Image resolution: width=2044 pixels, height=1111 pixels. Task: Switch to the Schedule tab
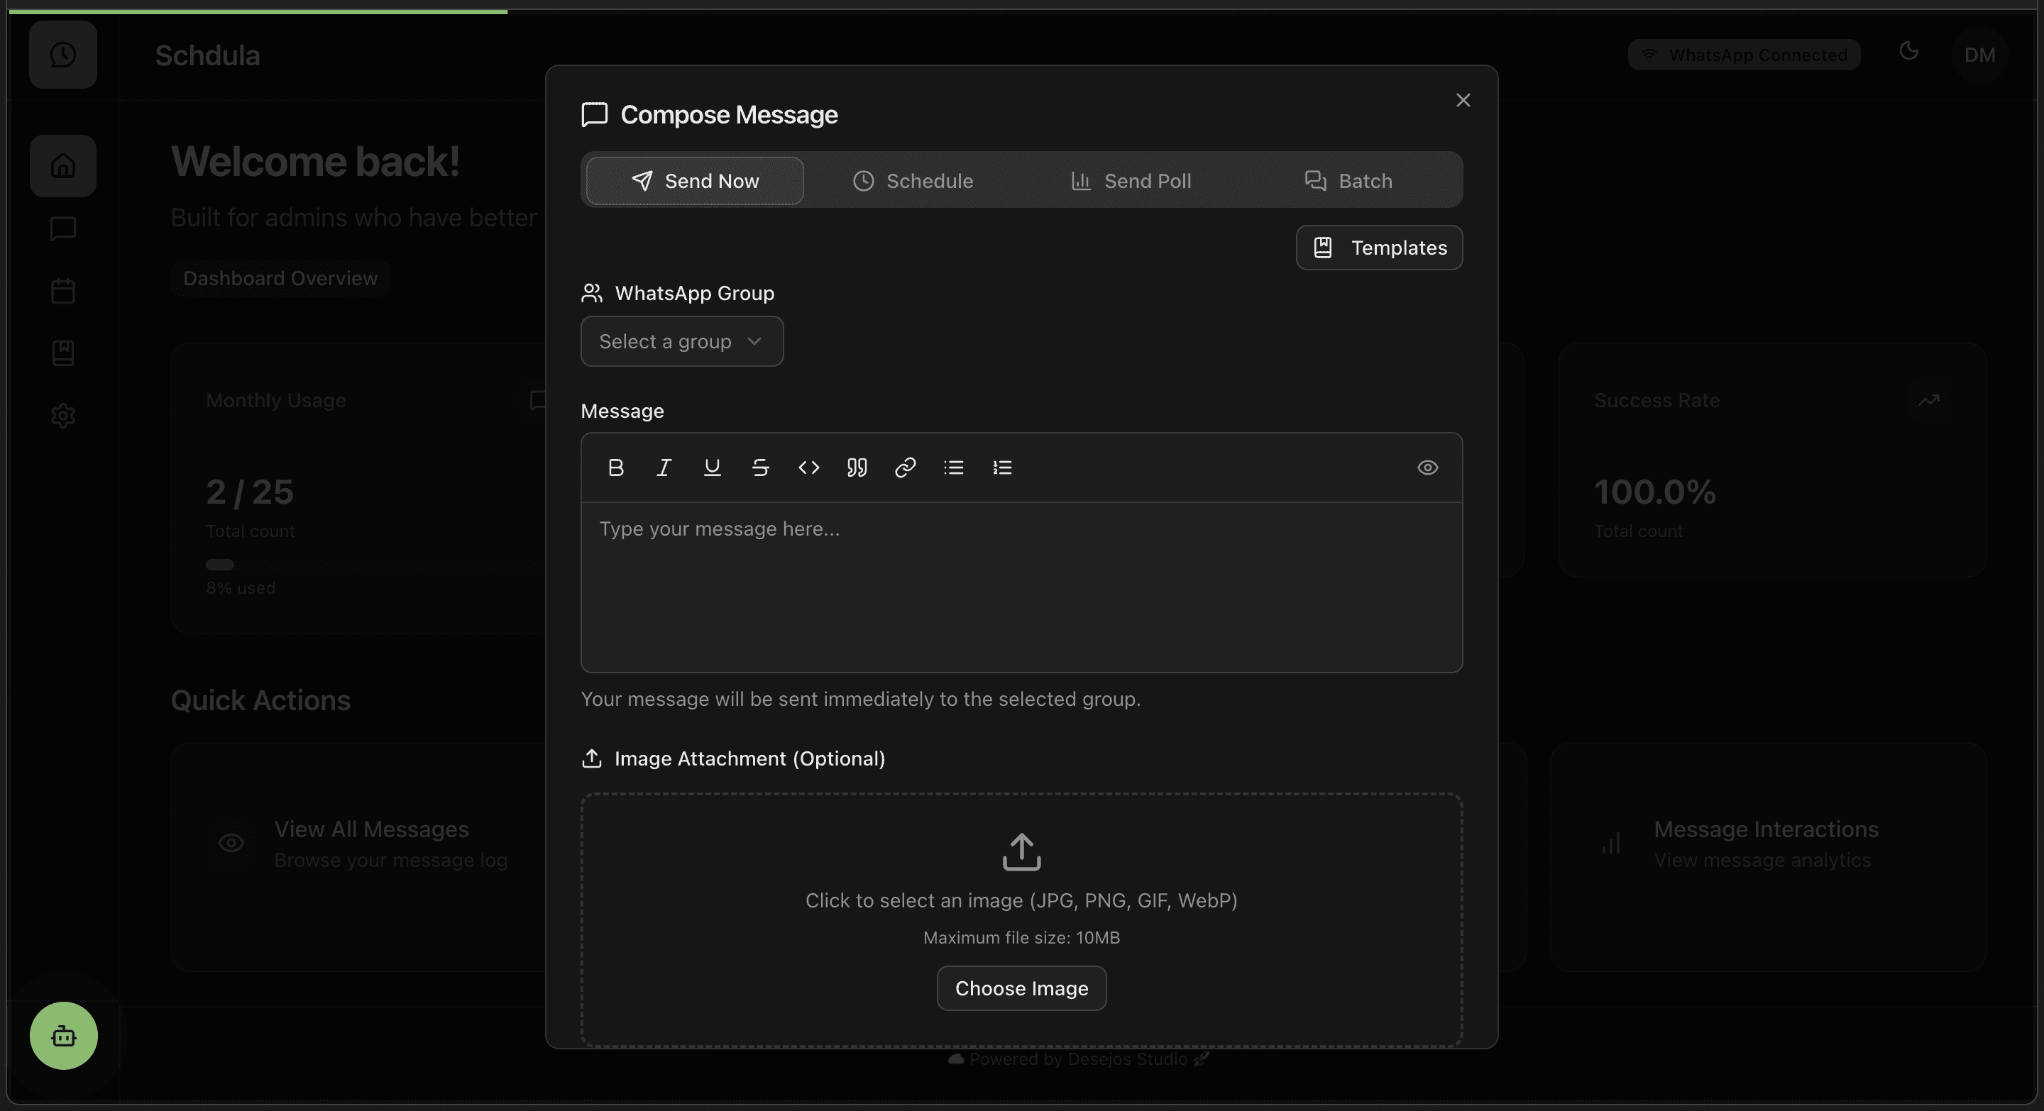click(x=913, y=181)
